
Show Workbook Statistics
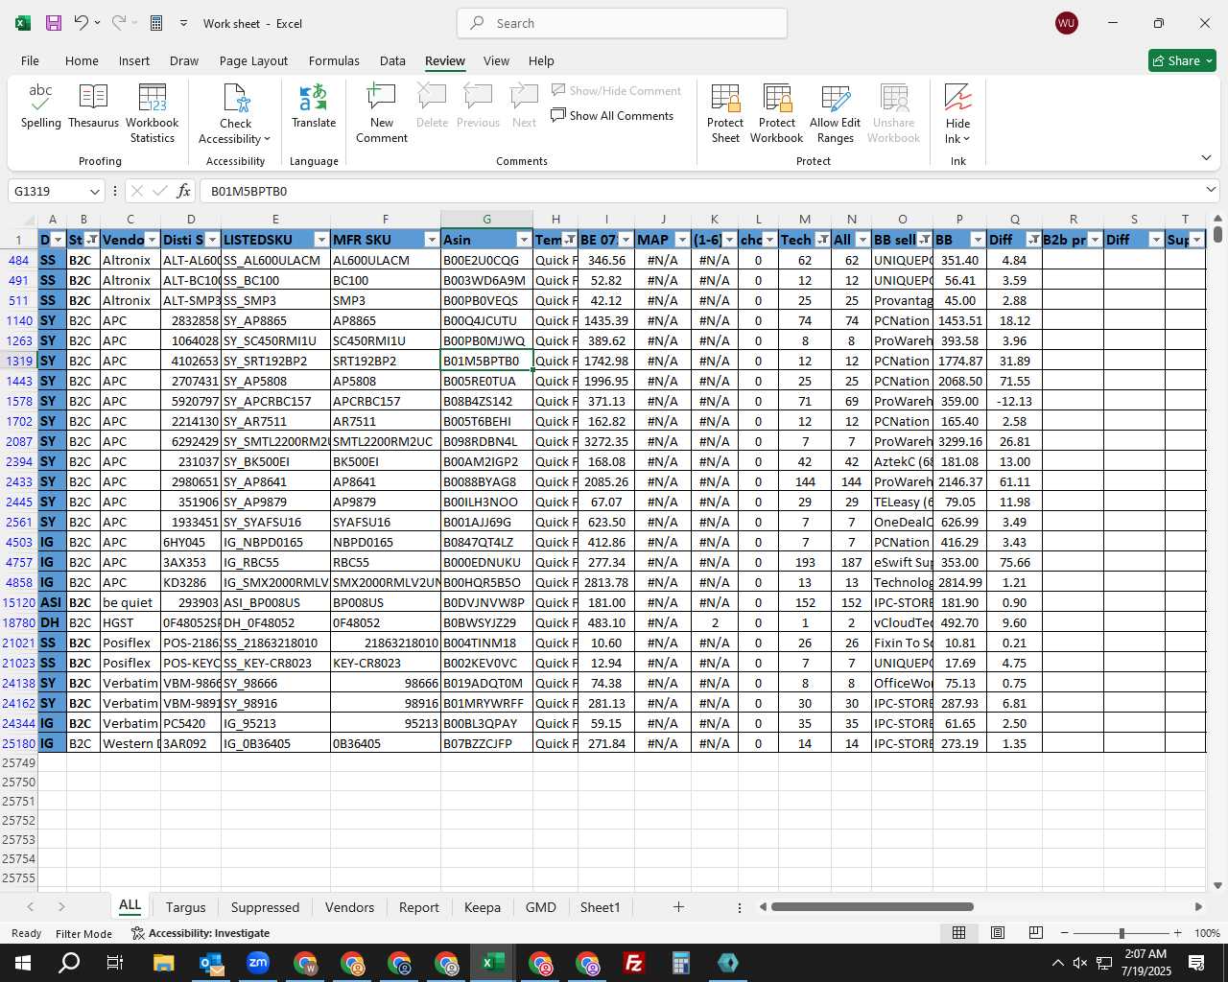152,114
